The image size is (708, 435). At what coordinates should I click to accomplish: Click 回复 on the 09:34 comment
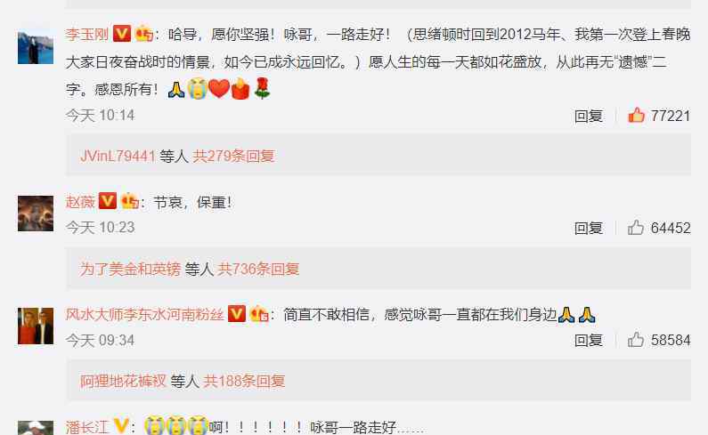click(589, 340)
